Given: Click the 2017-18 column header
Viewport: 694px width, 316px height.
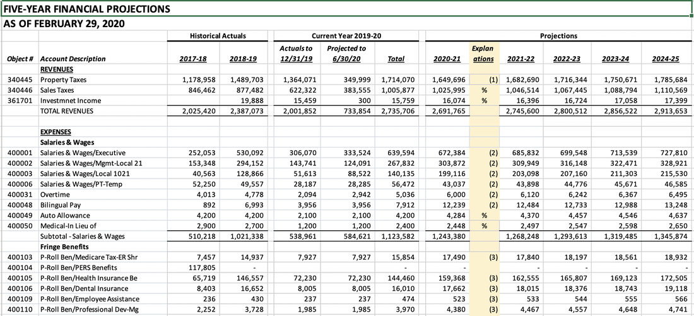Looking at the screenshot, I should point(194,59).
